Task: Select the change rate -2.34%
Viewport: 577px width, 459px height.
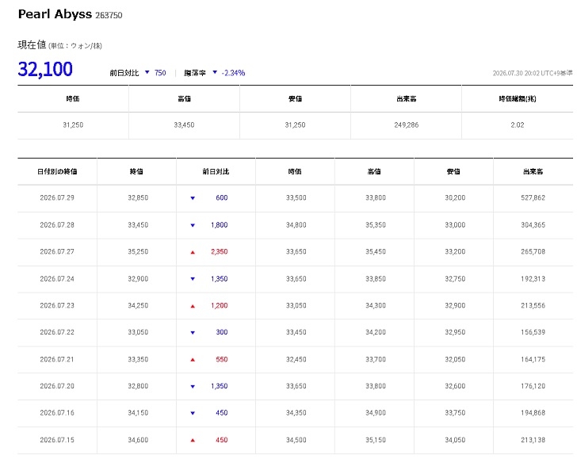Action: 233,73
